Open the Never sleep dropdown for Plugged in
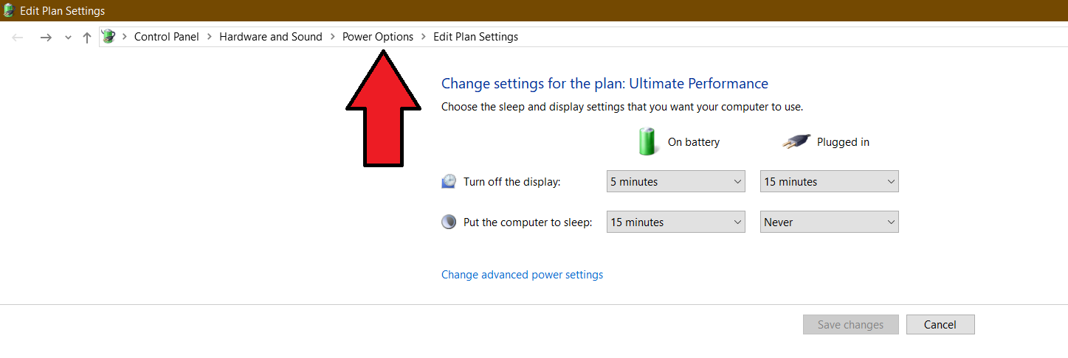The height and width of the screenshot is (358, 1068). [x=829, y=222]
